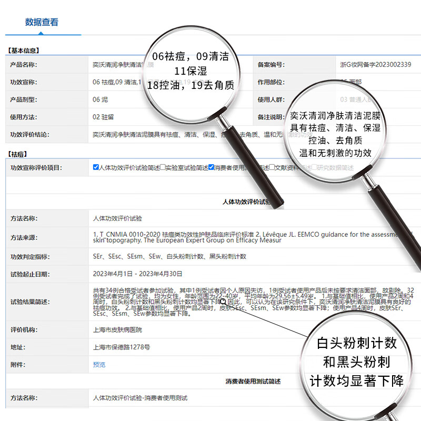Click the 地址 label

pyautogui.click(x=18, y=347)
